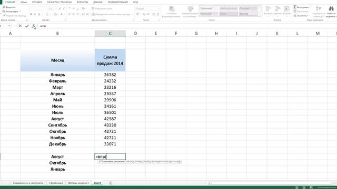
Task: Select the cell with value 33071
Action: 110,144
